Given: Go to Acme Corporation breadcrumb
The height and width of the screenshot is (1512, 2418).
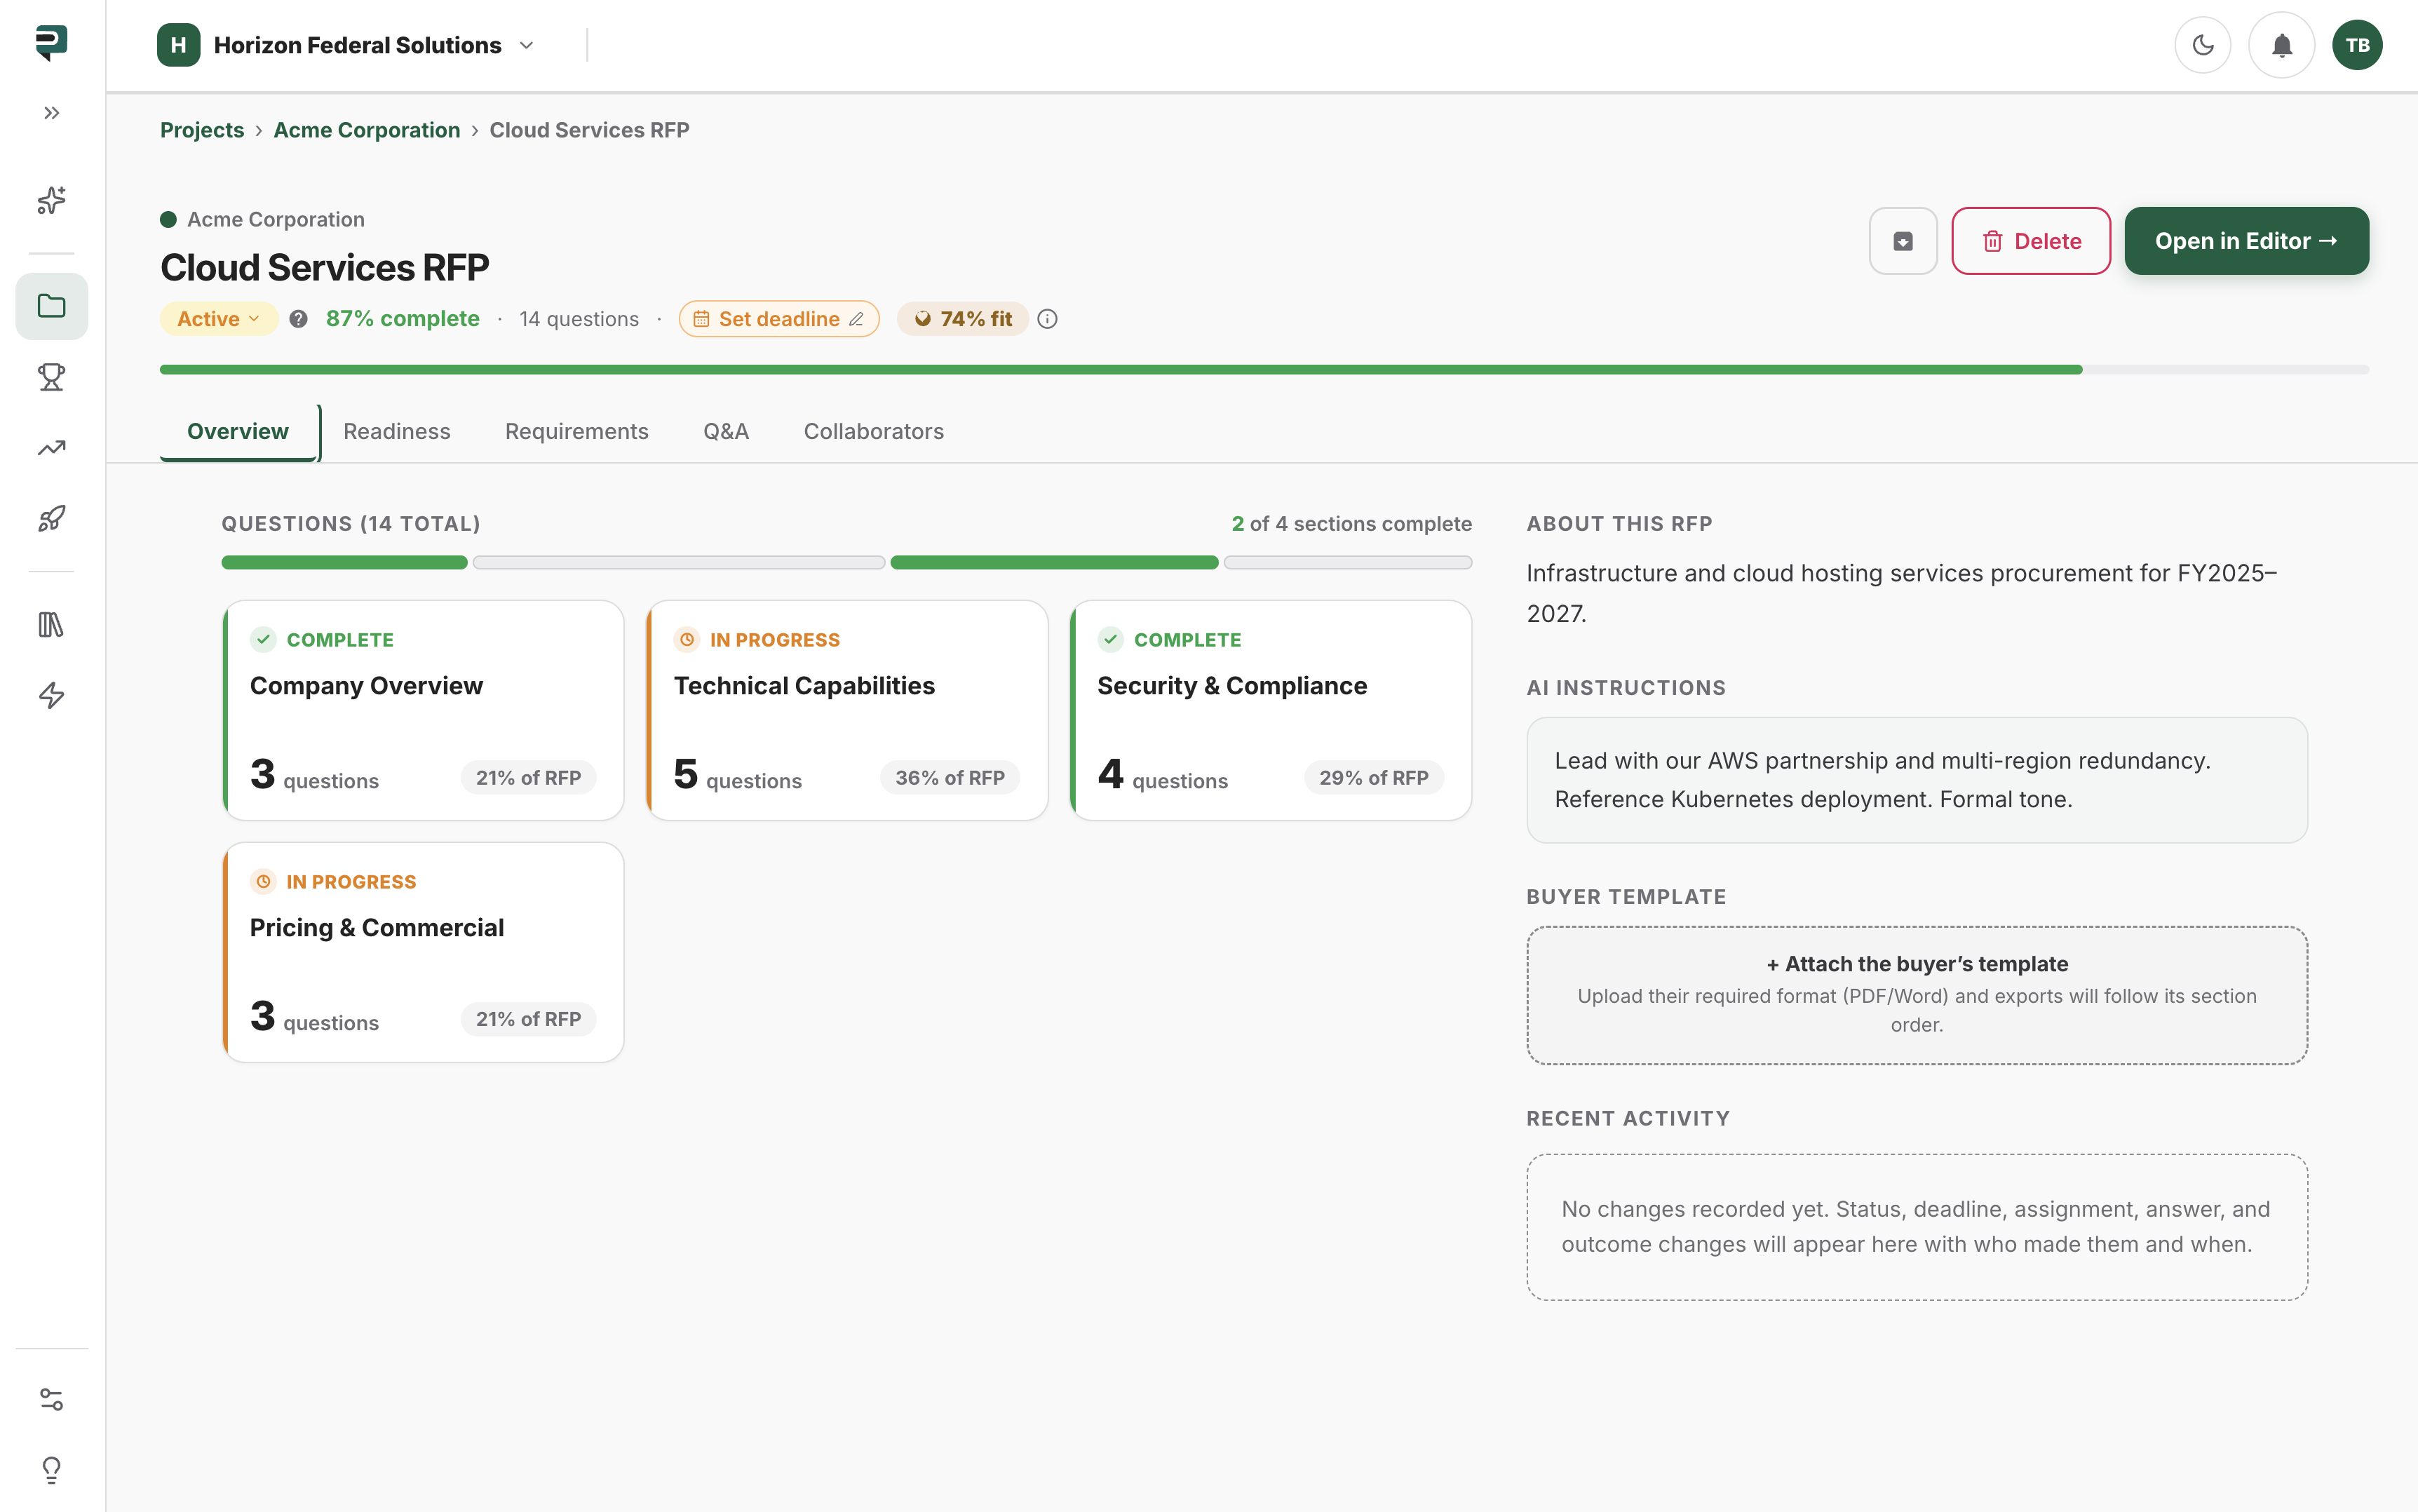Looking at the screenshot, I should coord(367,130).
